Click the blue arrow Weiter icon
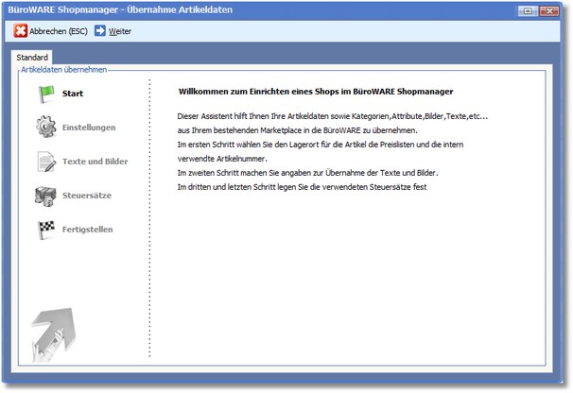573x393 pixels. click(x=100, y=31)
